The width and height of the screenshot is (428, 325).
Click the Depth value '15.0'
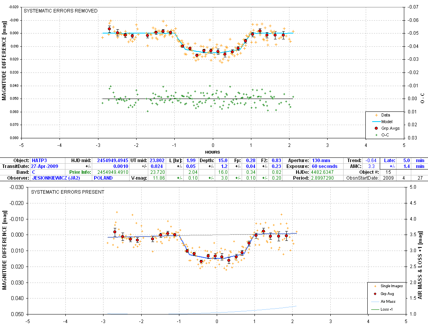223,161
